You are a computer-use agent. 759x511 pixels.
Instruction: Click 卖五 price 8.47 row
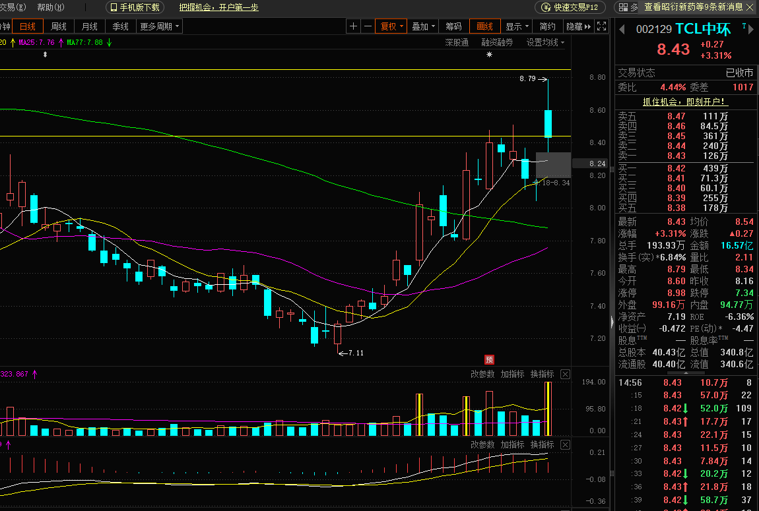685,117
